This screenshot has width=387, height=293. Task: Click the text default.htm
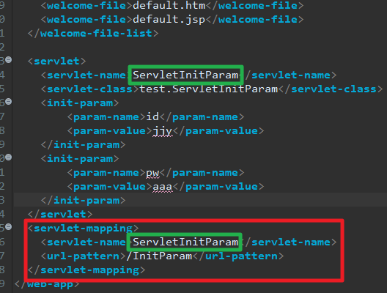169,5
